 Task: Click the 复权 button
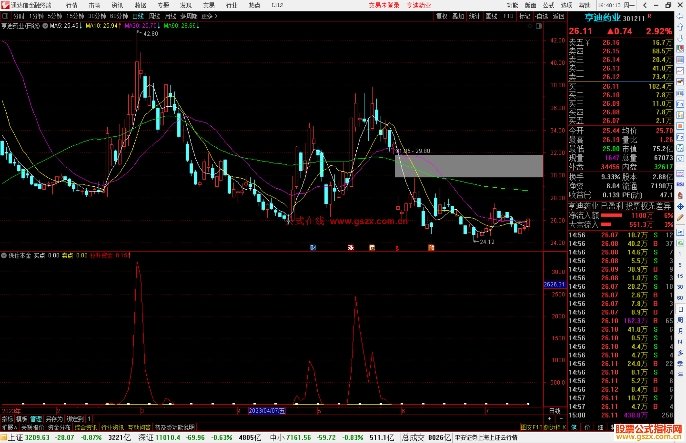tap(442, 16)
